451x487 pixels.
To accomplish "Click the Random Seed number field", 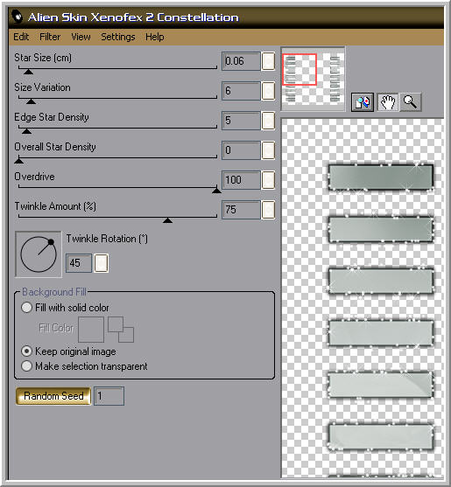I will click(x=109, y=396).
